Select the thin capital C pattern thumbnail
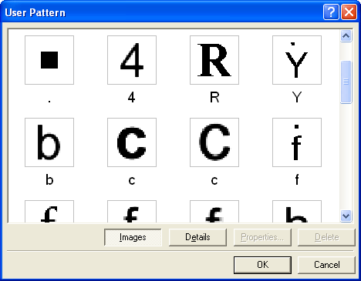This screenshot has width=361, height=281. click(x=214, y=142)
